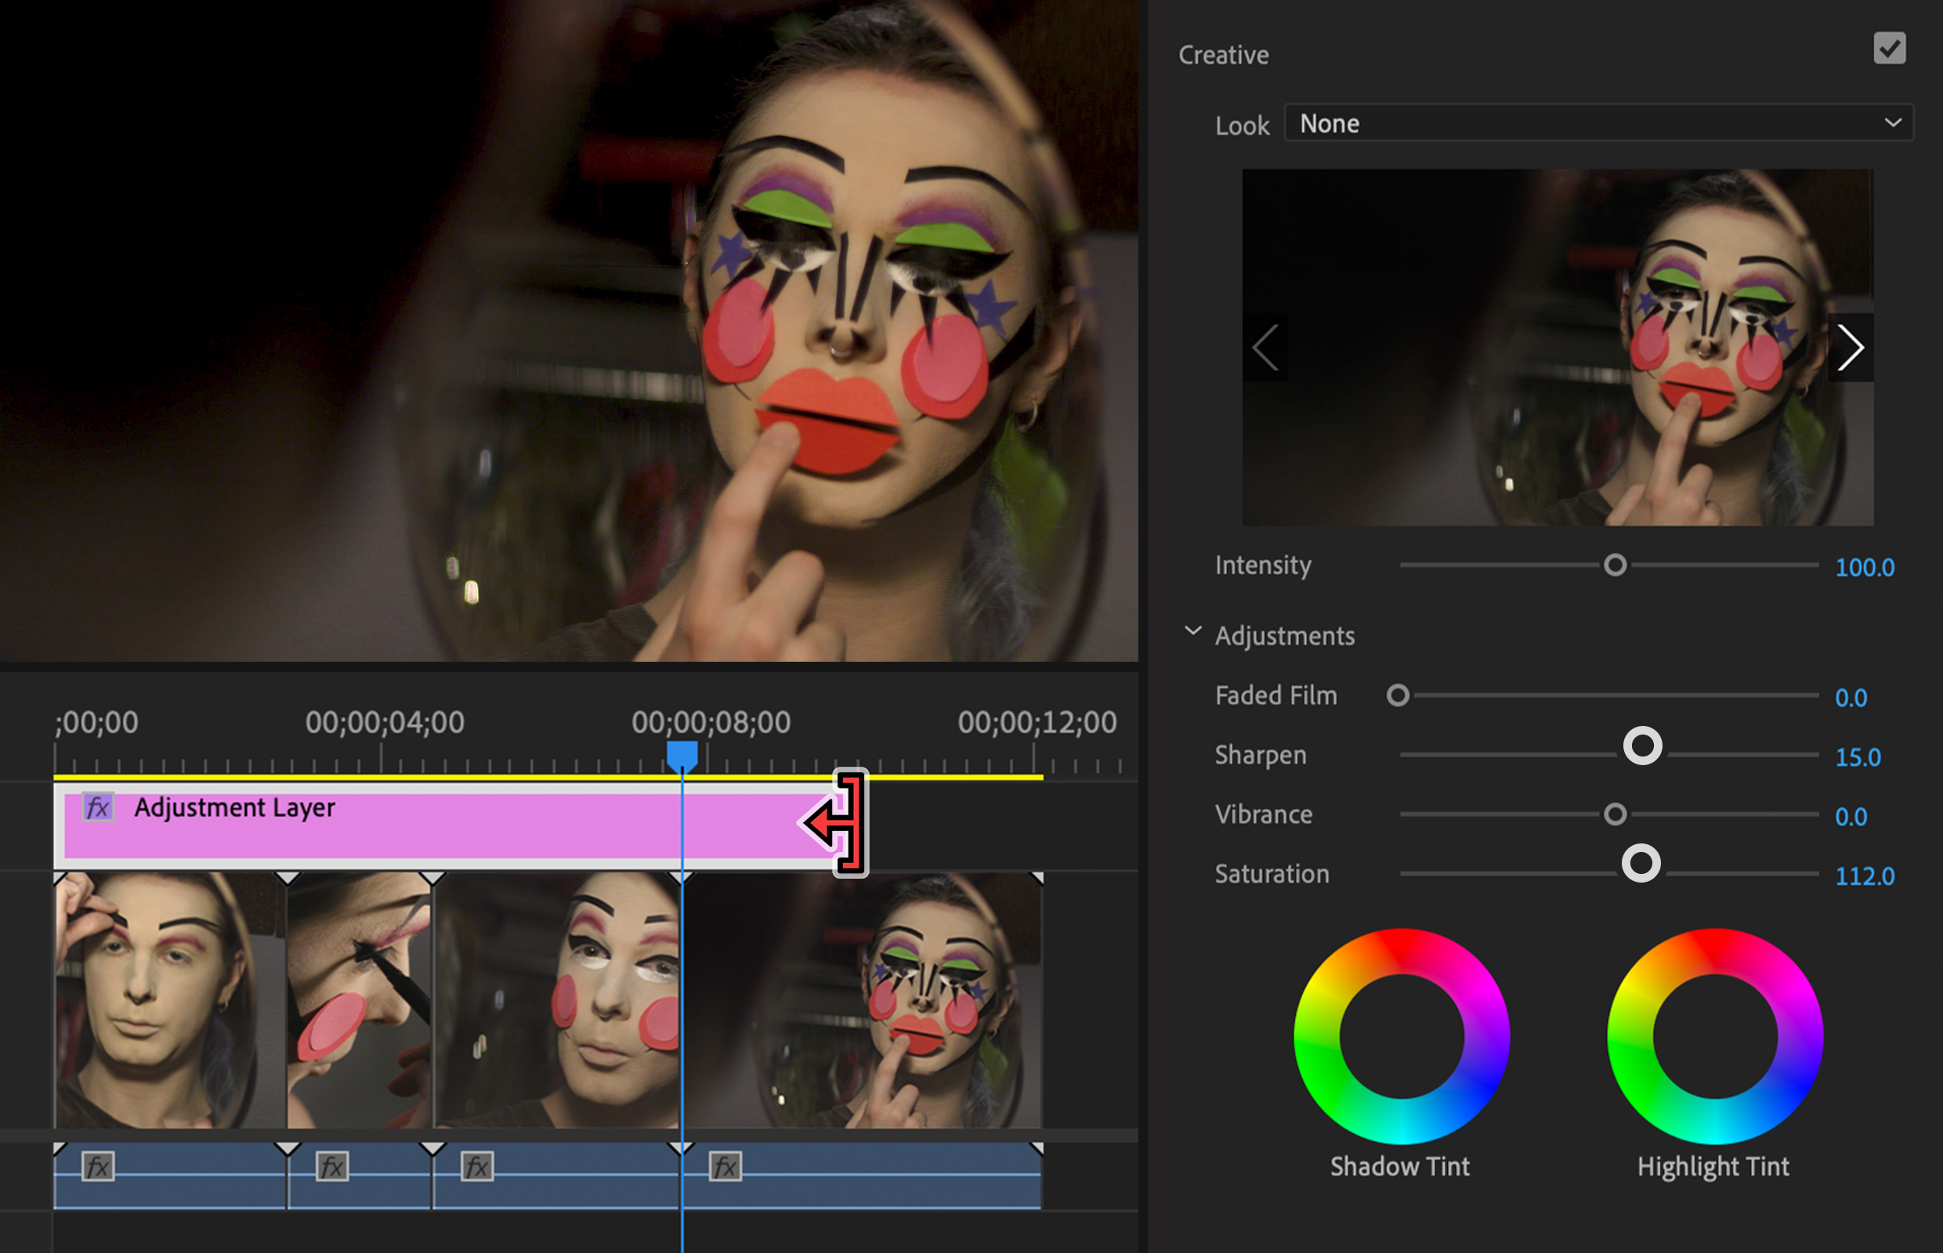Pick a color on the Highlight Tint wheel

(x=1715, y=951)
